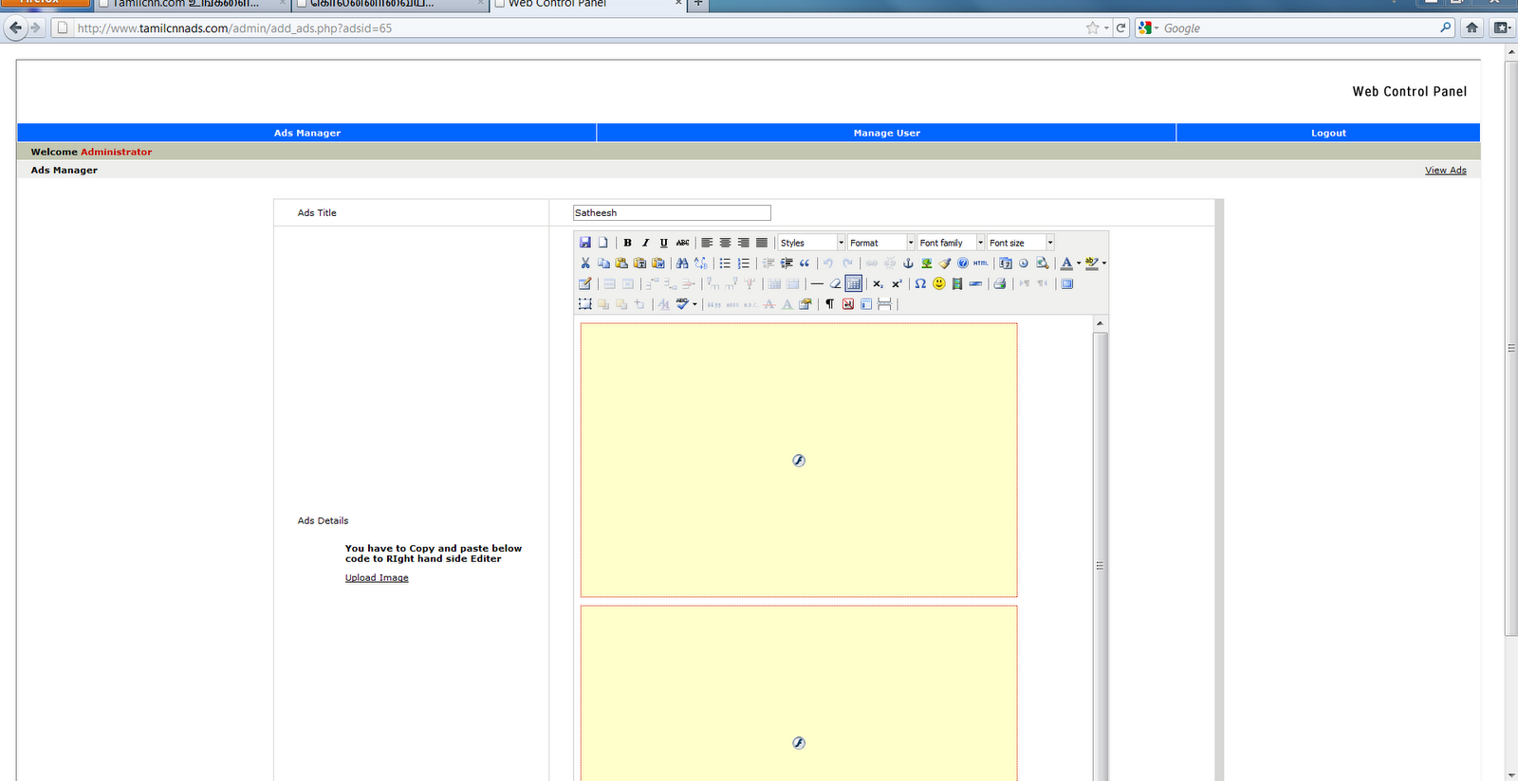Image resolution: width=1518 pixels, height=781 pixels.
Task: Click the Cleanup messy code brush icon
Action: pyautogui.click(x=945, y=263)
